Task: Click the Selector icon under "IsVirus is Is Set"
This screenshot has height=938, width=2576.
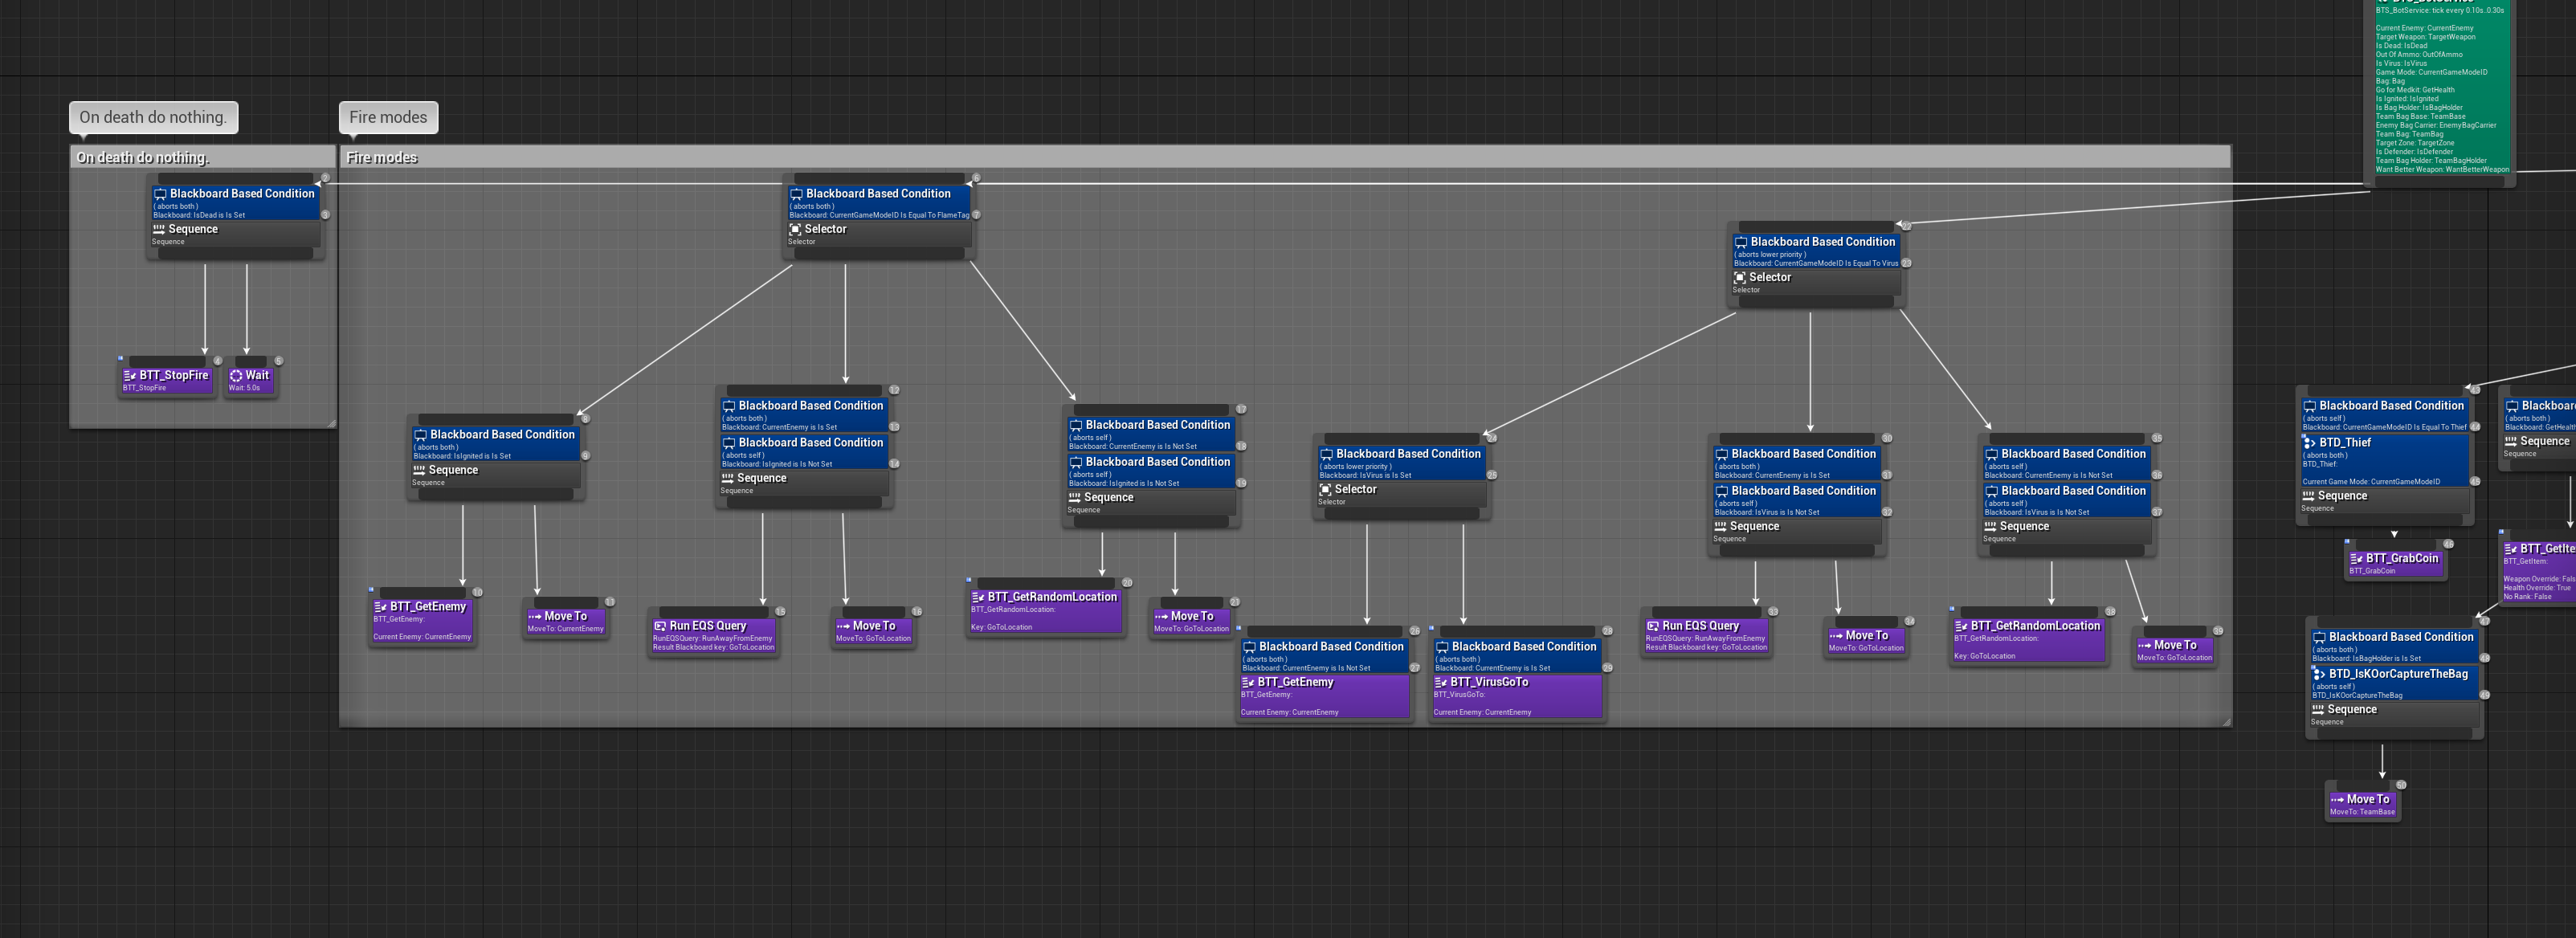Action: pos(1325,490)
